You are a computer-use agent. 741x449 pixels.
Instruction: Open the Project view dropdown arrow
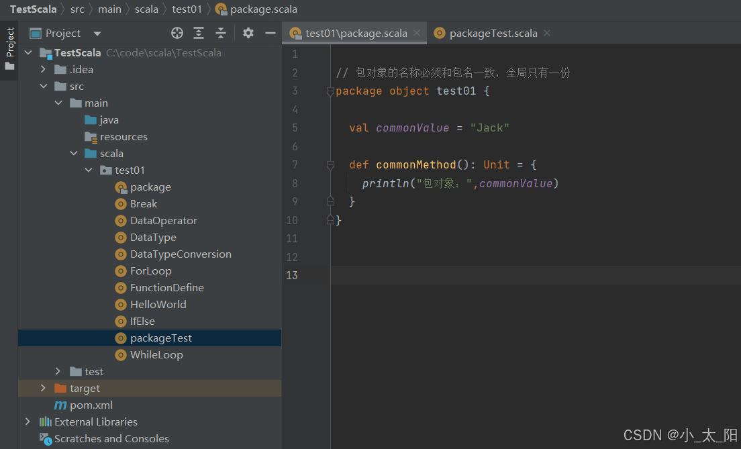[97, 34]
